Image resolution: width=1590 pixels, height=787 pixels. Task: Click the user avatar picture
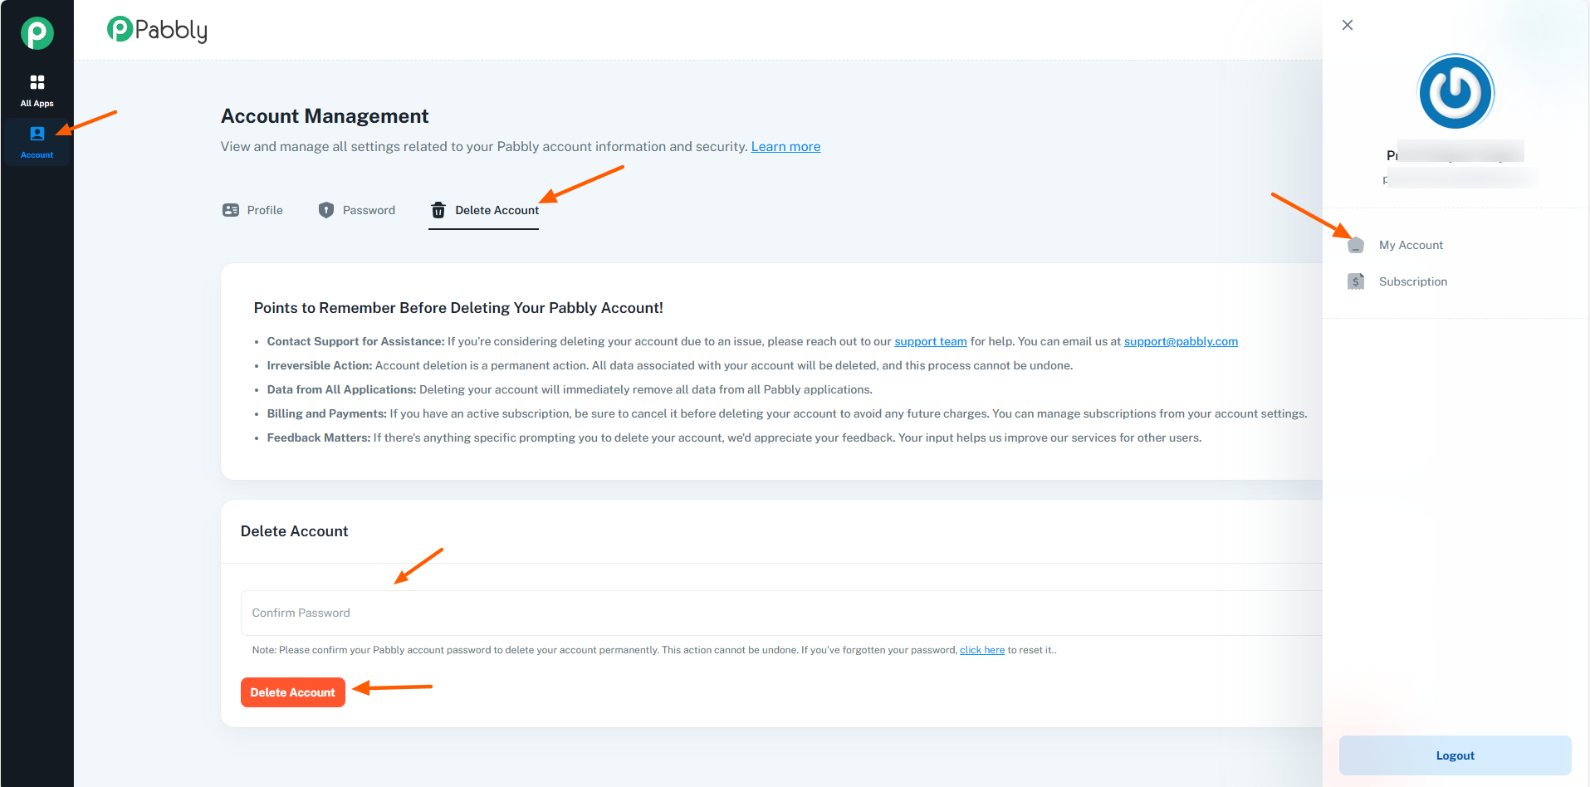(x=1455, y=92)
